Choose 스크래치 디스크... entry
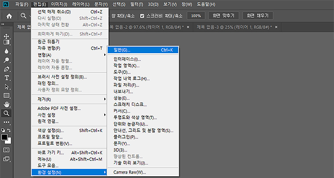 click(x=143, y=105)
